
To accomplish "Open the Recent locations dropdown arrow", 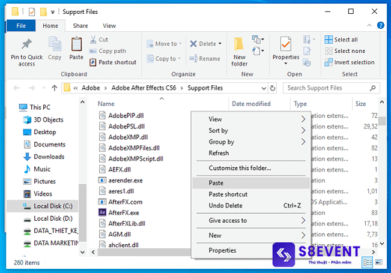I will click(44, 88).
